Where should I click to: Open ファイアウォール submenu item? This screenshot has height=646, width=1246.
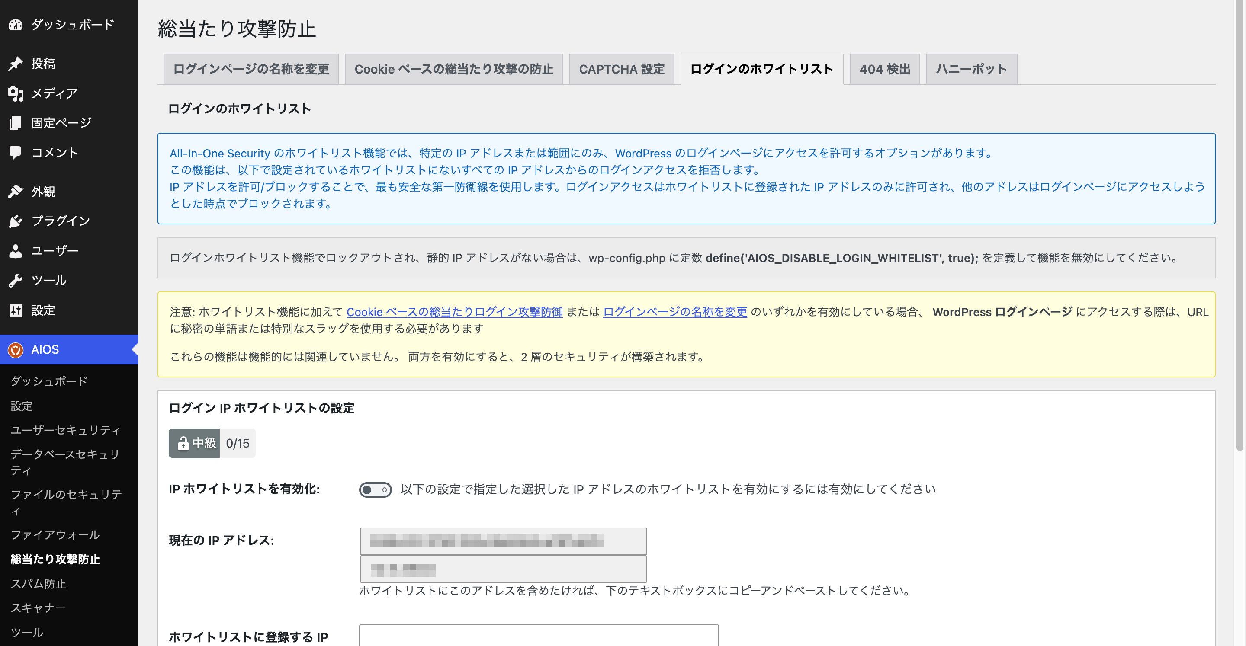coord(55,535)
